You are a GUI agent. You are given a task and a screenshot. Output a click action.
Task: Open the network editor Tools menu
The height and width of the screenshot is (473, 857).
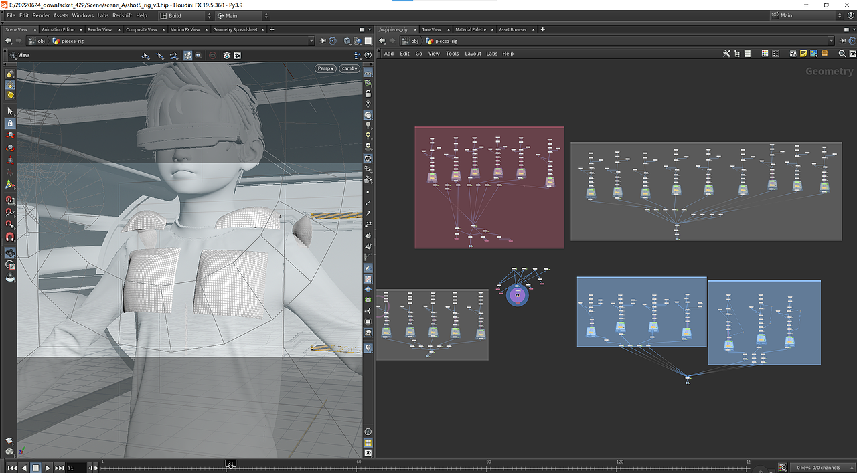[453, 54]
